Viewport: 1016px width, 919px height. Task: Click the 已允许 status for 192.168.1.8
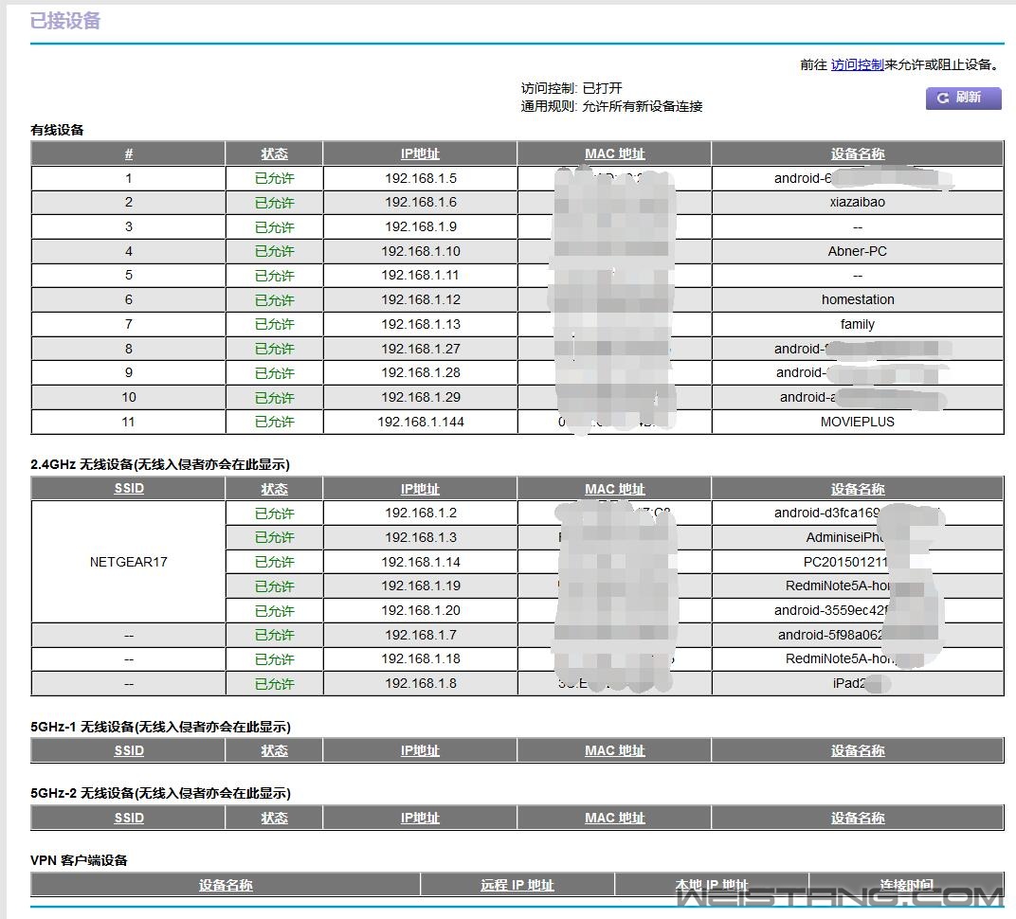[x=274, y=684]
